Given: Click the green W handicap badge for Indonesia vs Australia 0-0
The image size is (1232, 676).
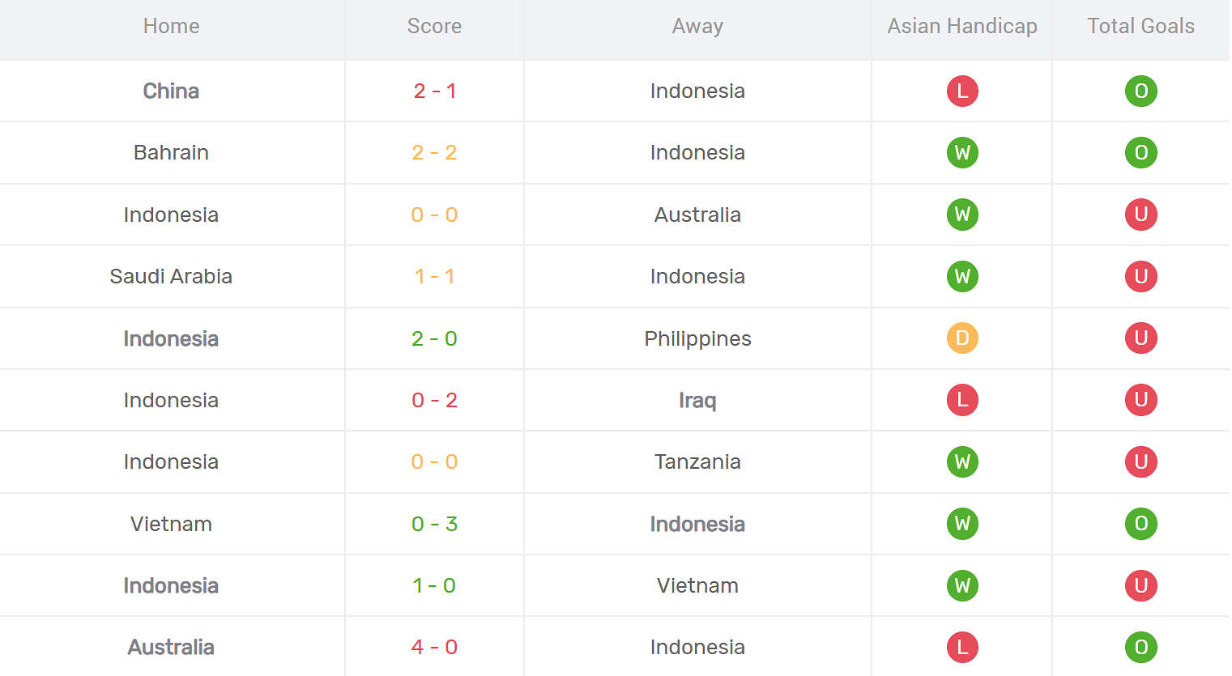Looking at the screenshot, I should [x=962, y=215].
